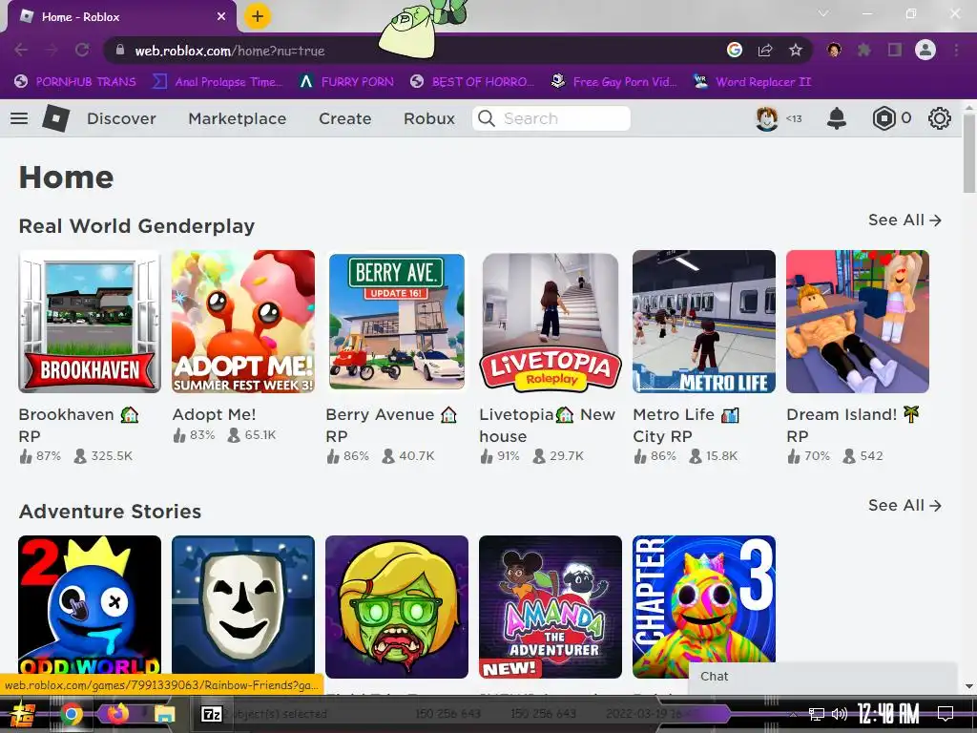Open the Dream Island RP thumbnail
Viewport: 977px width, 733px height.
[x=858, y=322]
